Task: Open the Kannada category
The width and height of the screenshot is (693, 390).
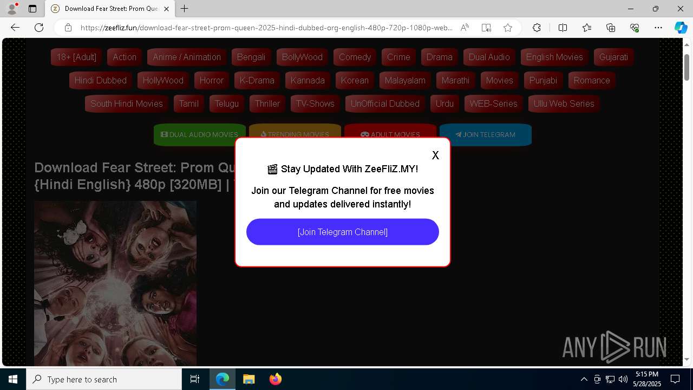Action: (308, 80)
